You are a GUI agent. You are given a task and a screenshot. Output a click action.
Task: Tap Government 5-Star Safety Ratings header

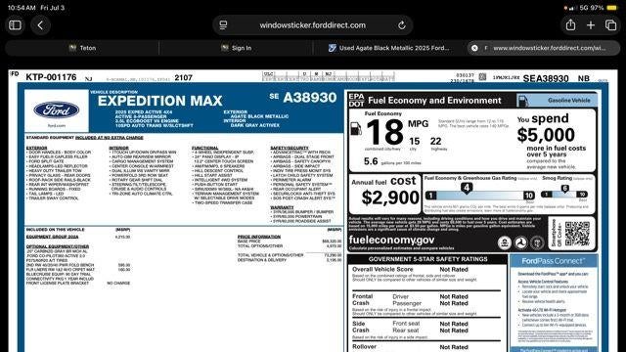pyautogui.click(x=428, y=259)
